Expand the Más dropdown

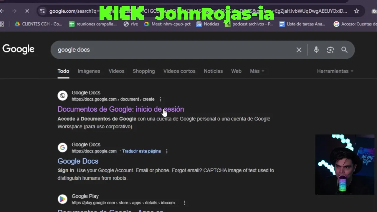click(257, 71)
